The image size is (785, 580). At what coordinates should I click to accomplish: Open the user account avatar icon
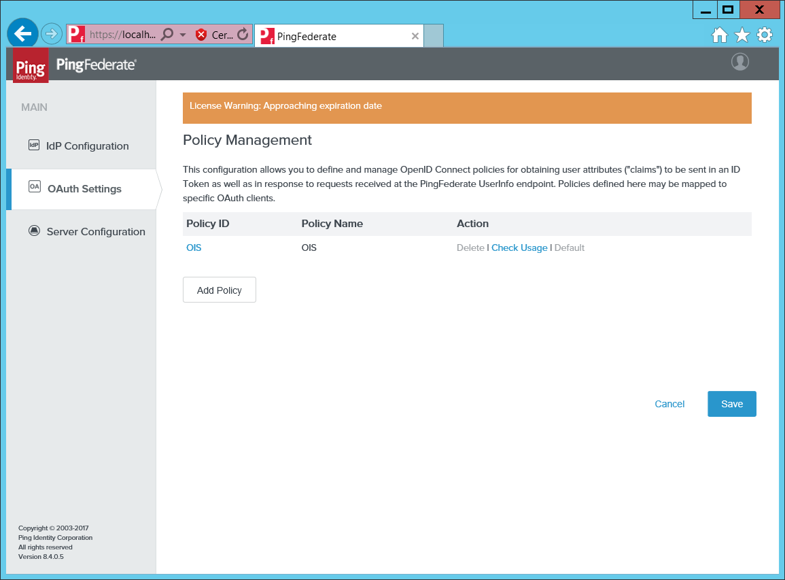coord(740,62)
